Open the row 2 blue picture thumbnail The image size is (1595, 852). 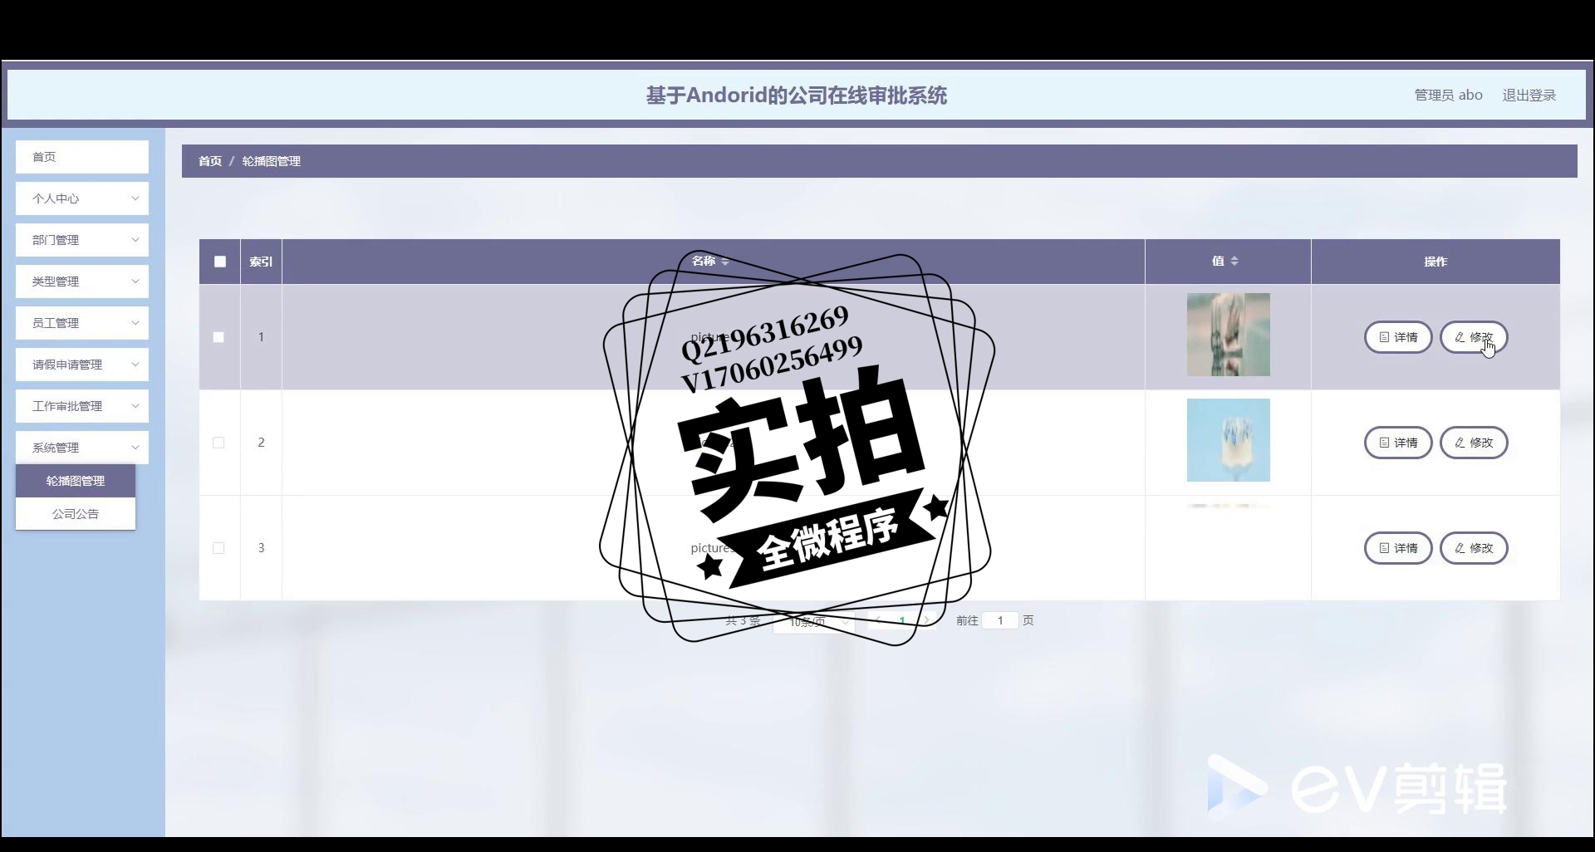(1228, 440)
